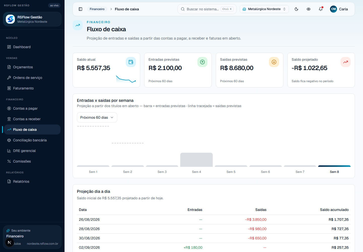Click the Saldo atual sparkline chart
Screen dimensions: 363x252
click(x=126, y=79)
